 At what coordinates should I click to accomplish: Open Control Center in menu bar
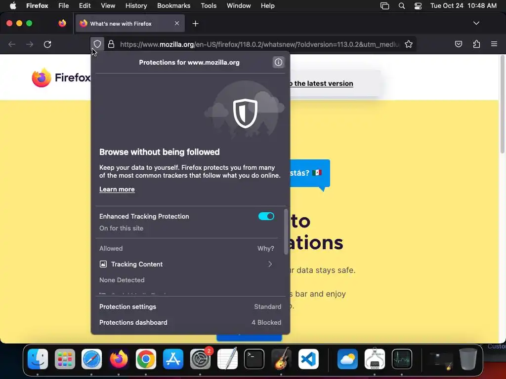[418, 6]
